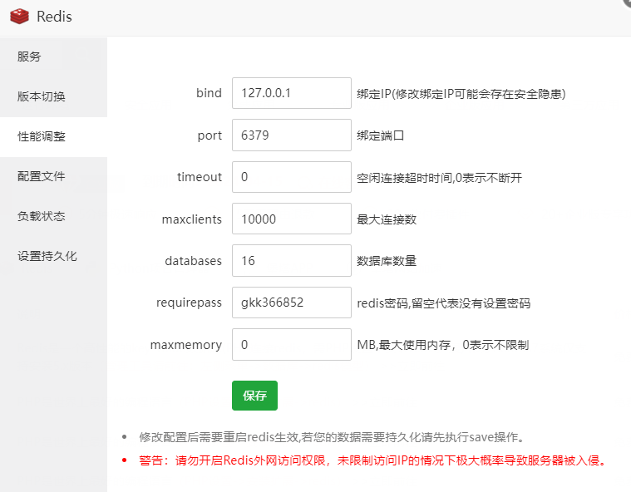Click the 数据库数量 description text

coord(387,261)
